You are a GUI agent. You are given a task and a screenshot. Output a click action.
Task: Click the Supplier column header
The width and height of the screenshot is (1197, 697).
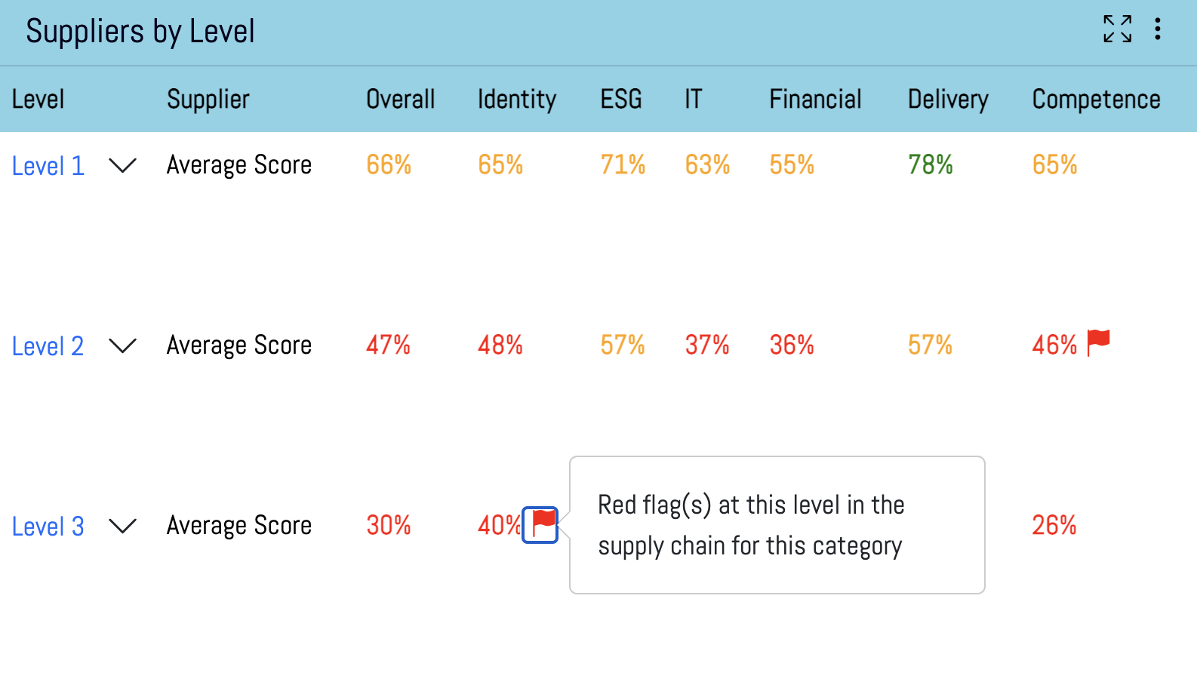208,100
